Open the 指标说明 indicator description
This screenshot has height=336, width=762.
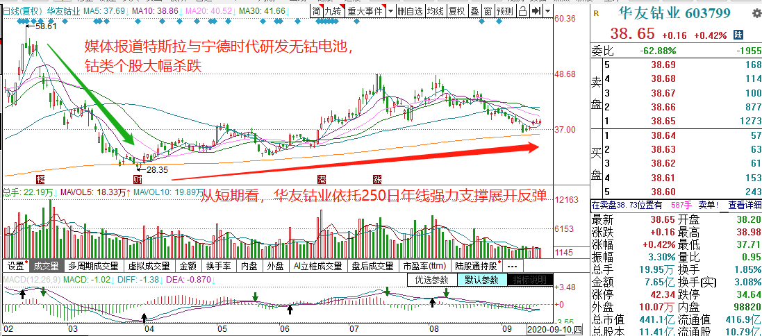(x=530, y=280)
